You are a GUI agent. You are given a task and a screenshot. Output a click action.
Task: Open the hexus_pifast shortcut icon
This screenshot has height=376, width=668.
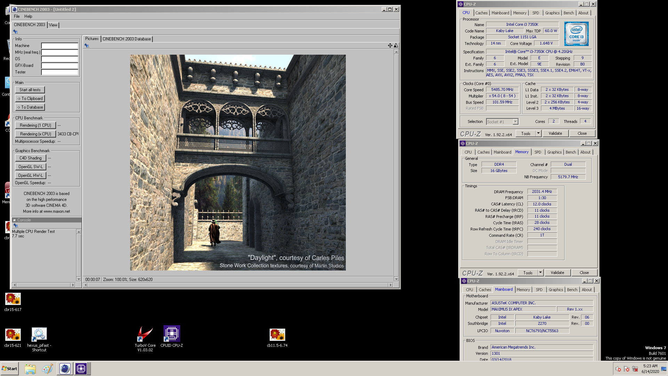tap(39, 339)
